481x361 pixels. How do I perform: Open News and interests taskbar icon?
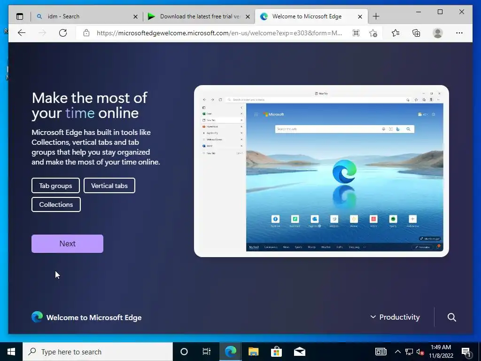380,352
